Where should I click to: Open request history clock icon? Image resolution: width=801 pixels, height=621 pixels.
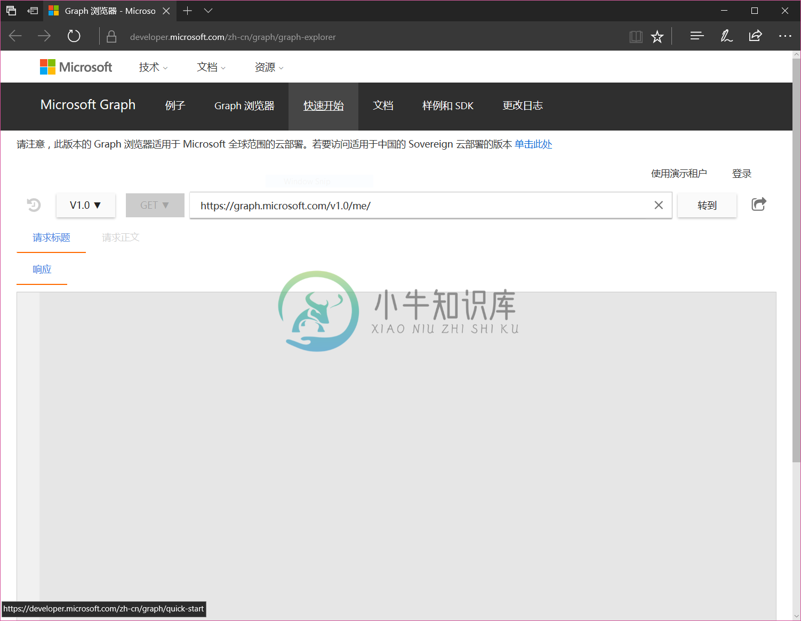(34, 205)
